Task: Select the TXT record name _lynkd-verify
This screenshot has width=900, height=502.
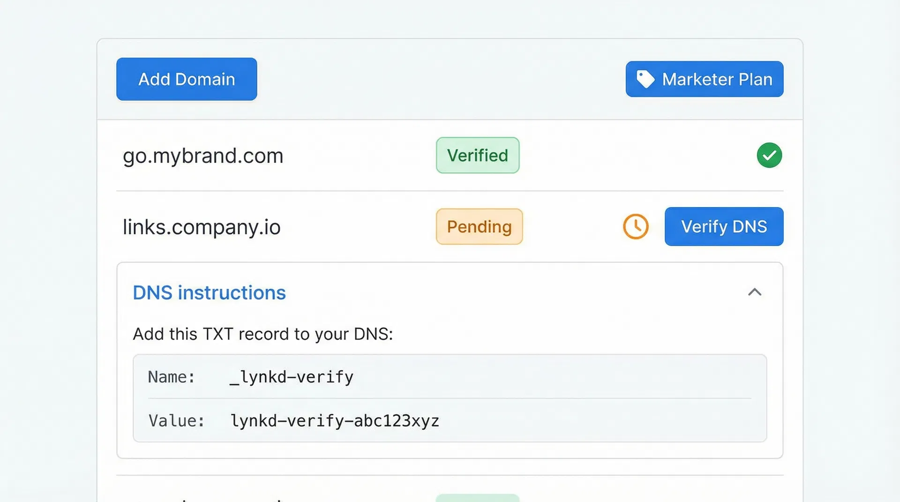Action: [291, 376]
